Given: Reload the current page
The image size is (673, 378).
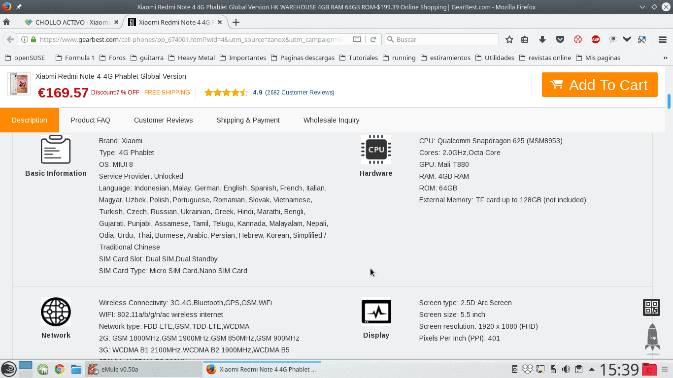Looking at the screenshot, I should [373, 39].
